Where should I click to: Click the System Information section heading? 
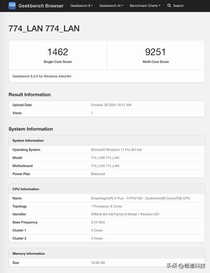31,129
